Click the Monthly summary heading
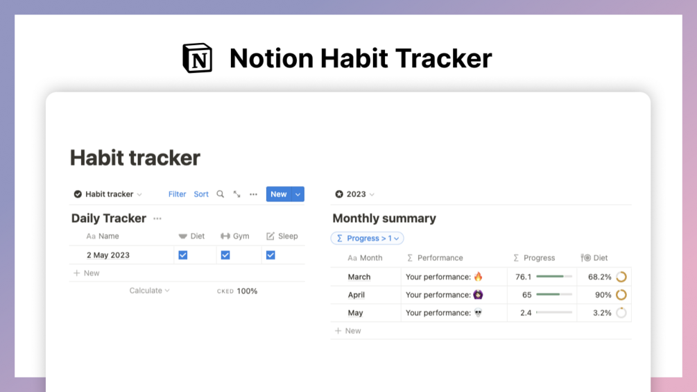 coord(384,219)
